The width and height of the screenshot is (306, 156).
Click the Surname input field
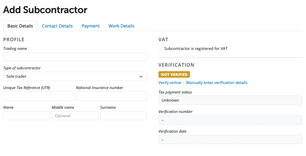tap(123, 116)
